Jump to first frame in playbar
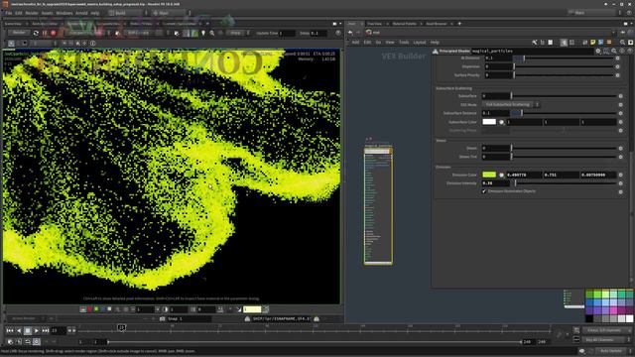This screenshot has width=635, height=357. (10, 330)
